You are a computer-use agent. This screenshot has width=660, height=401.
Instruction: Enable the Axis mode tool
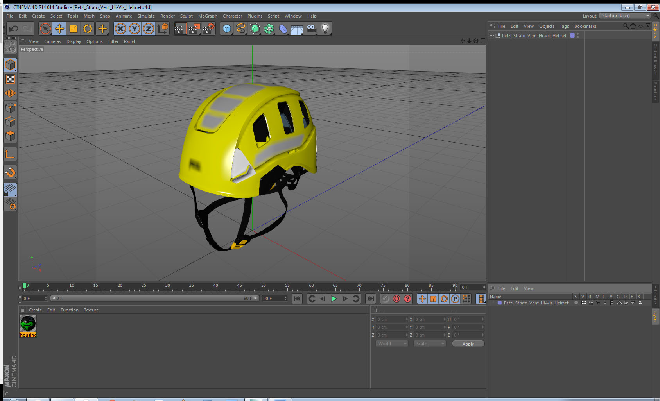[x=10, y=154]
